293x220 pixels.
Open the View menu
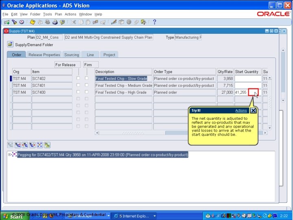[x=24, y=14]
